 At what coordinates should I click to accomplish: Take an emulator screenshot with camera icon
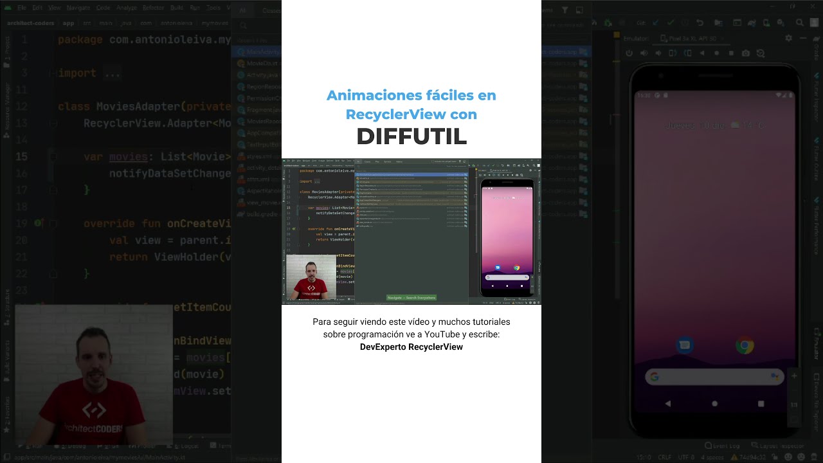(x=746, y=53)
